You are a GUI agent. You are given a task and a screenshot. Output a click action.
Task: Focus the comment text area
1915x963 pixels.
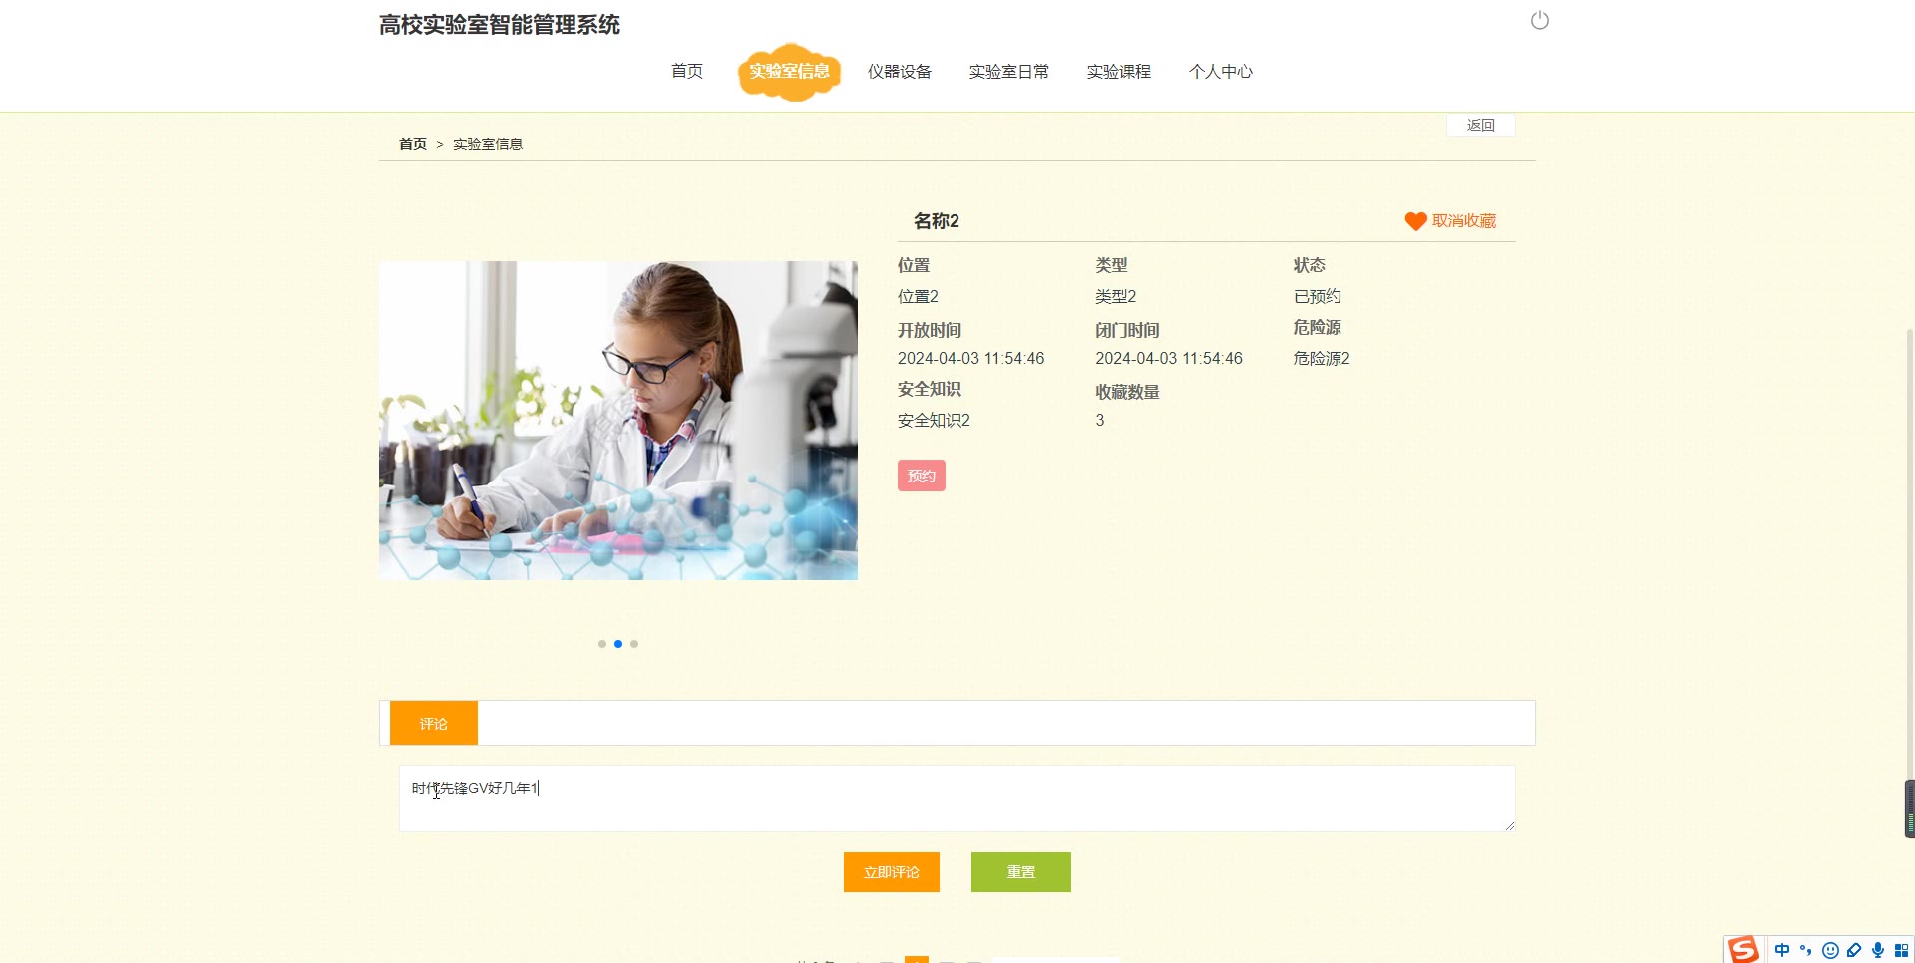[957, 799]
